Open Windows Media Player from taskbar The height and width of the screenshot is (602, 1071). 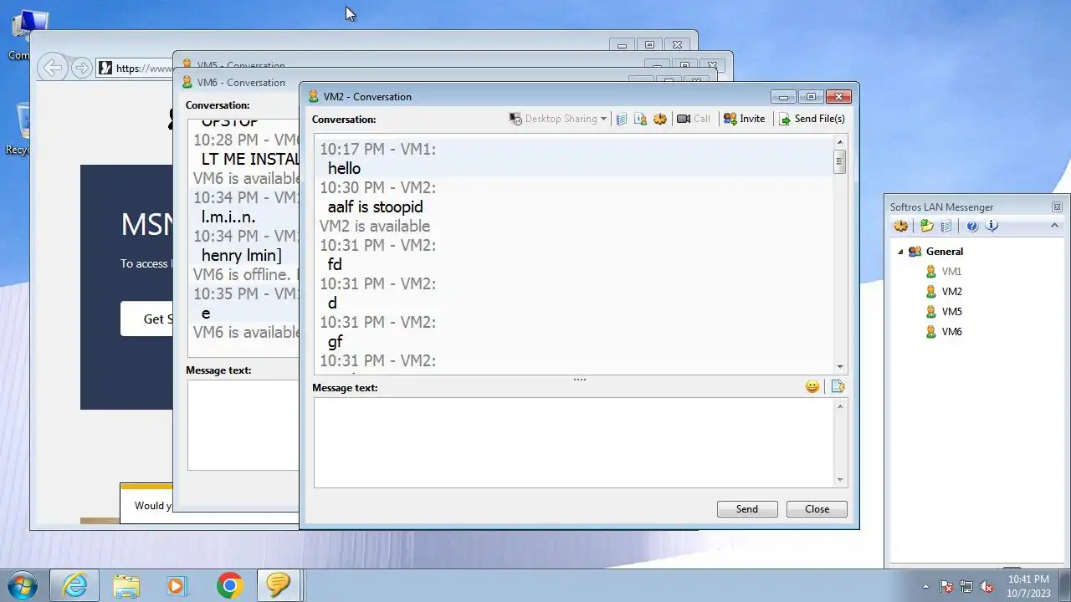(176, 585)
